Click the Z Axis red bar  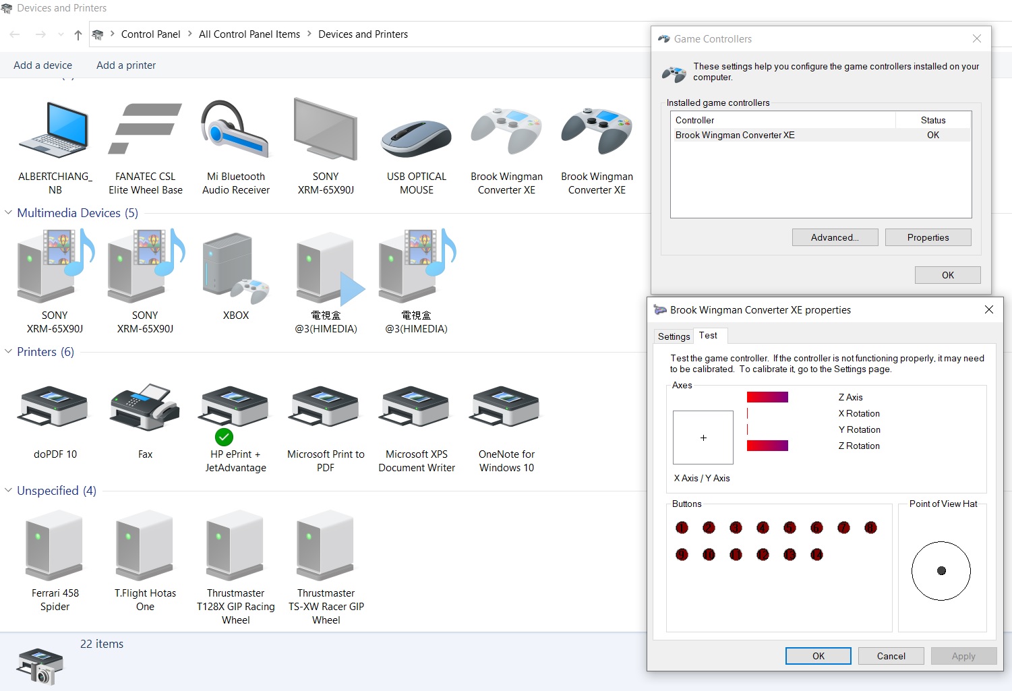(767, 397)
